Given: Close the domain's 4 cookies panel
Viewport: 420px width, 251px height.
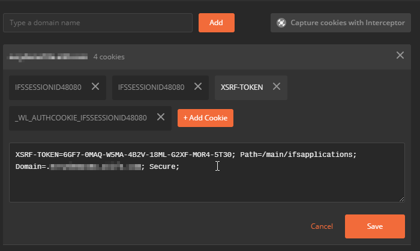Looking at the screenshot, I should click(x=400, y=55).
